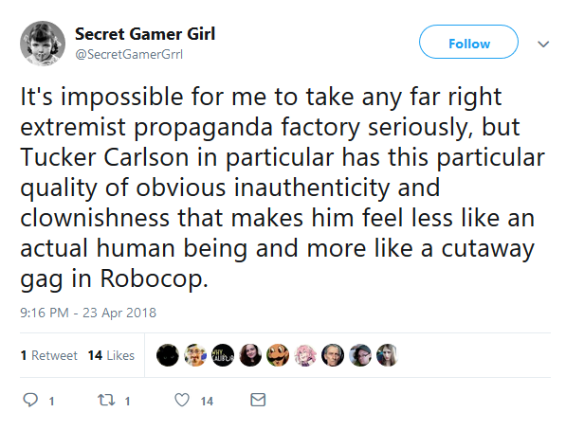Open the black cat avatar liker profile
Viewport: 566px width, 430px height.
click(x=168, y=355)
